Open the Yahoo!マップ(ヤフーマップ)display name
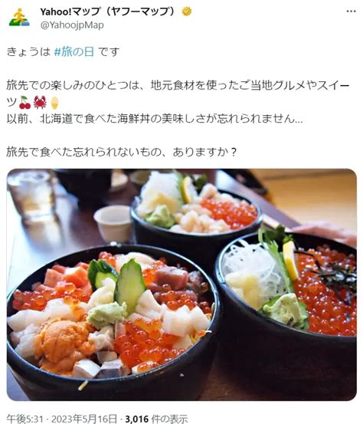This screenshot has width=363, height=424. coord(107,12)
